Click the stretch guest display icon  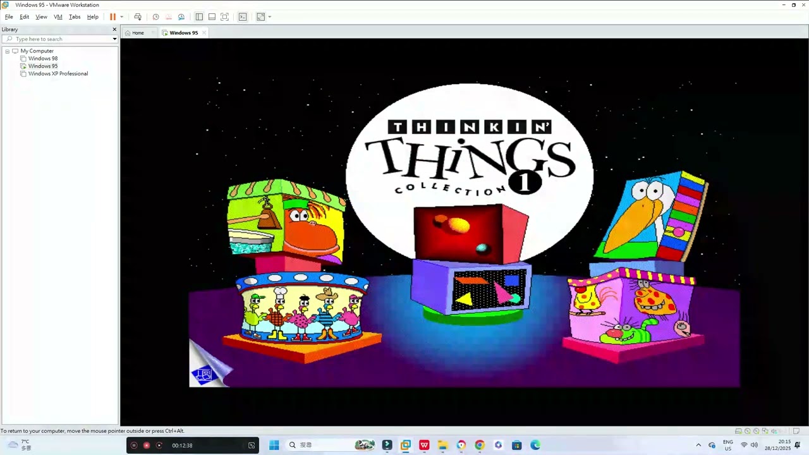click(x=260, y=17)
